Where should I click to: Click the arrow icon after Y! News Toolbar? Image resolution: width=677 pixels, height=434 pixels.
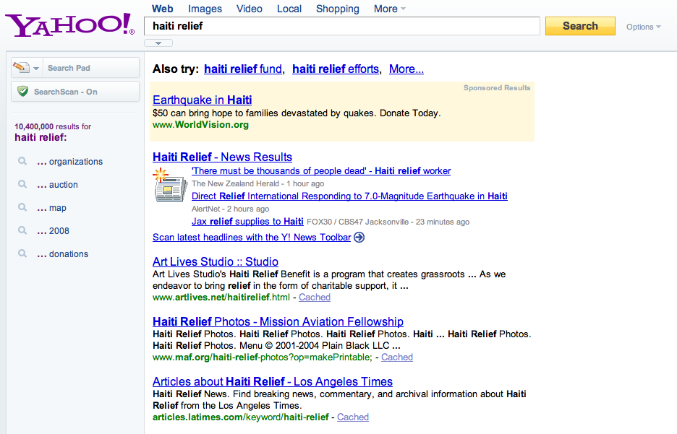tap(359, 238)
